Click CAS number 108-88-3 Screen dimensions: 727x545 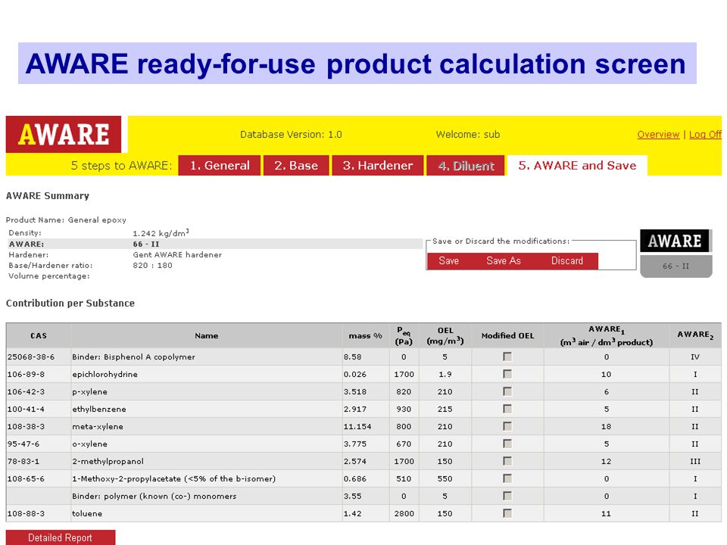pos(26,513)
